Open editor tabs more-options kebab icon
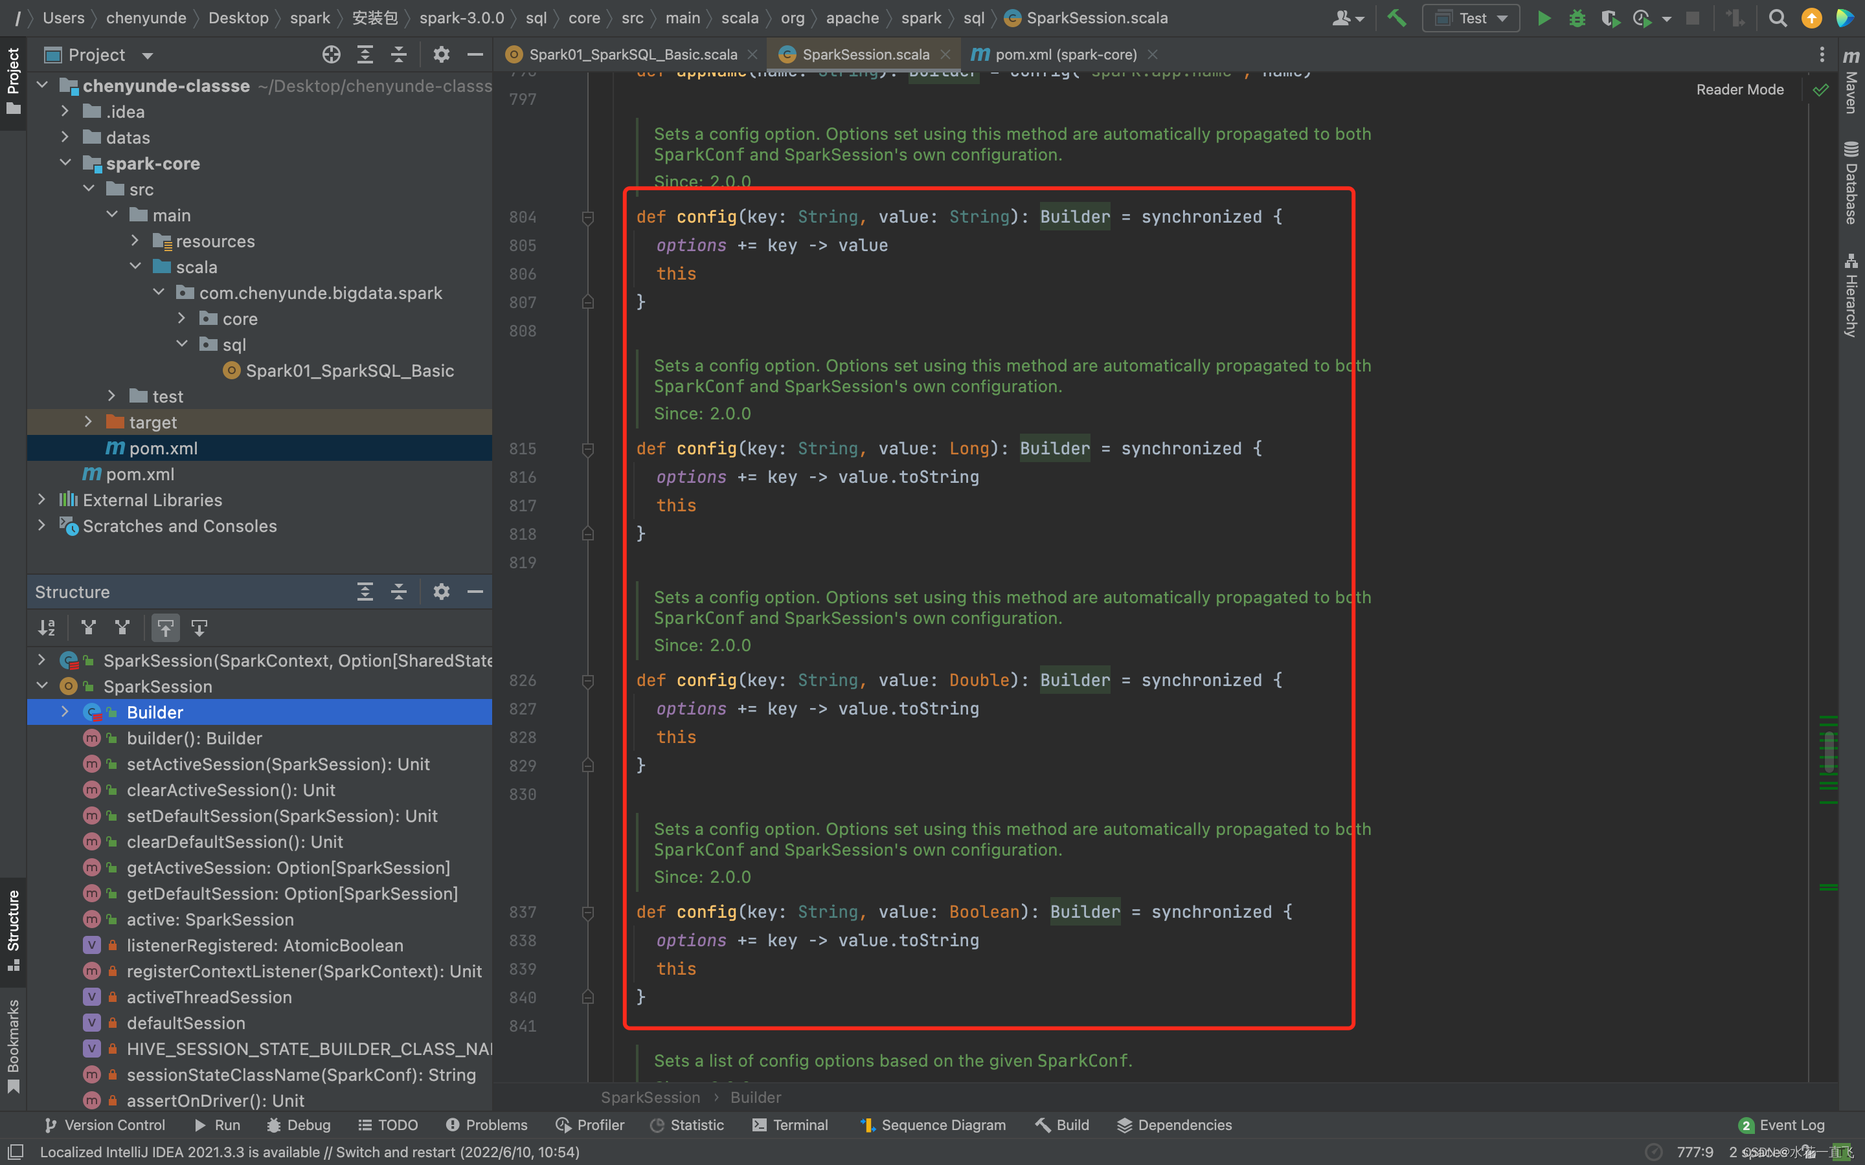Viewport: 1865px width, 1165px height. (x=1822, y=55)
